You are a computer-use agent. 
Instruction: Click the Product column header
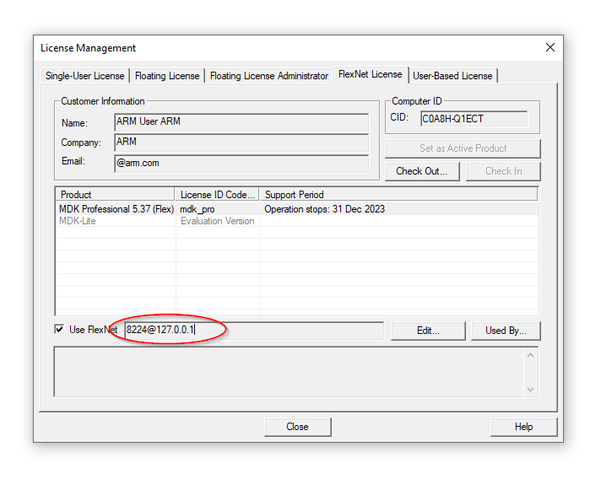[115, 195]
